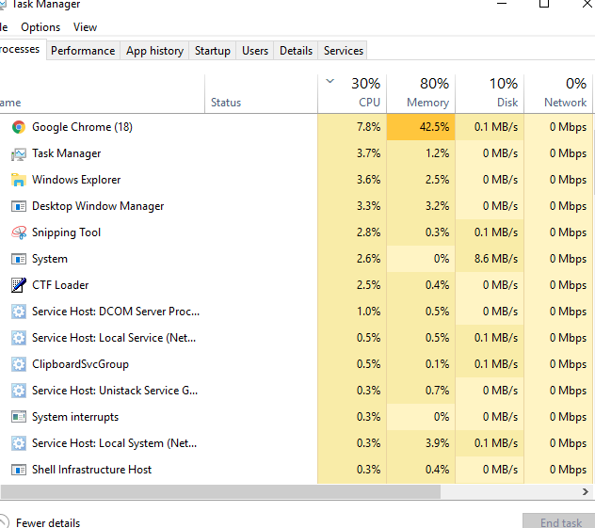Sort by the Disk column header
Screen dimensions: 595x528
click(x=490, y=94)
